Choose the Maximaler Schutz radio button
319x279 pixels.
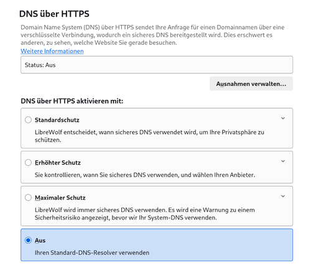point(28,198)
